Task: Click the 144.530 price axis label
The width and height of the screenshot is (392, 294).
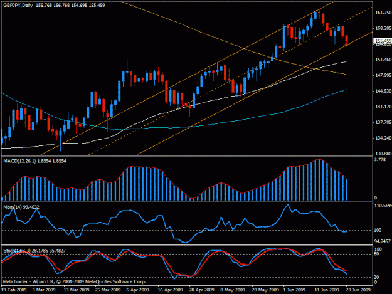Action: pos(383,91)
